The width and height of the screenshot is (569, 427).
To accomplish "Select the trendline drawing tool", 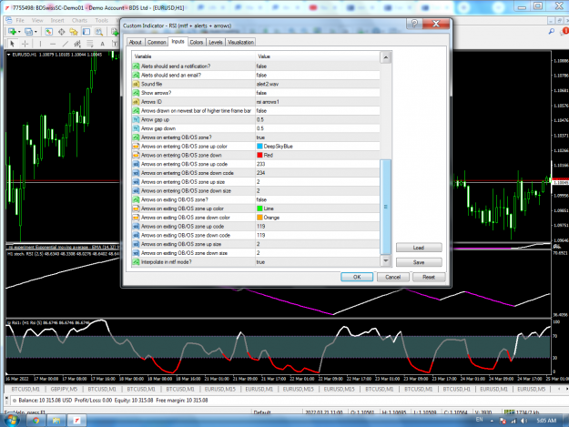I will pos(65,44).
